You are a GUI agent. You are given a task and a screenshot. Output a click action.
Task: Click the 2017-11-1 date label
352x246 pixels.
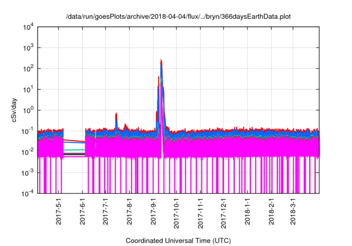pos(200,213)
